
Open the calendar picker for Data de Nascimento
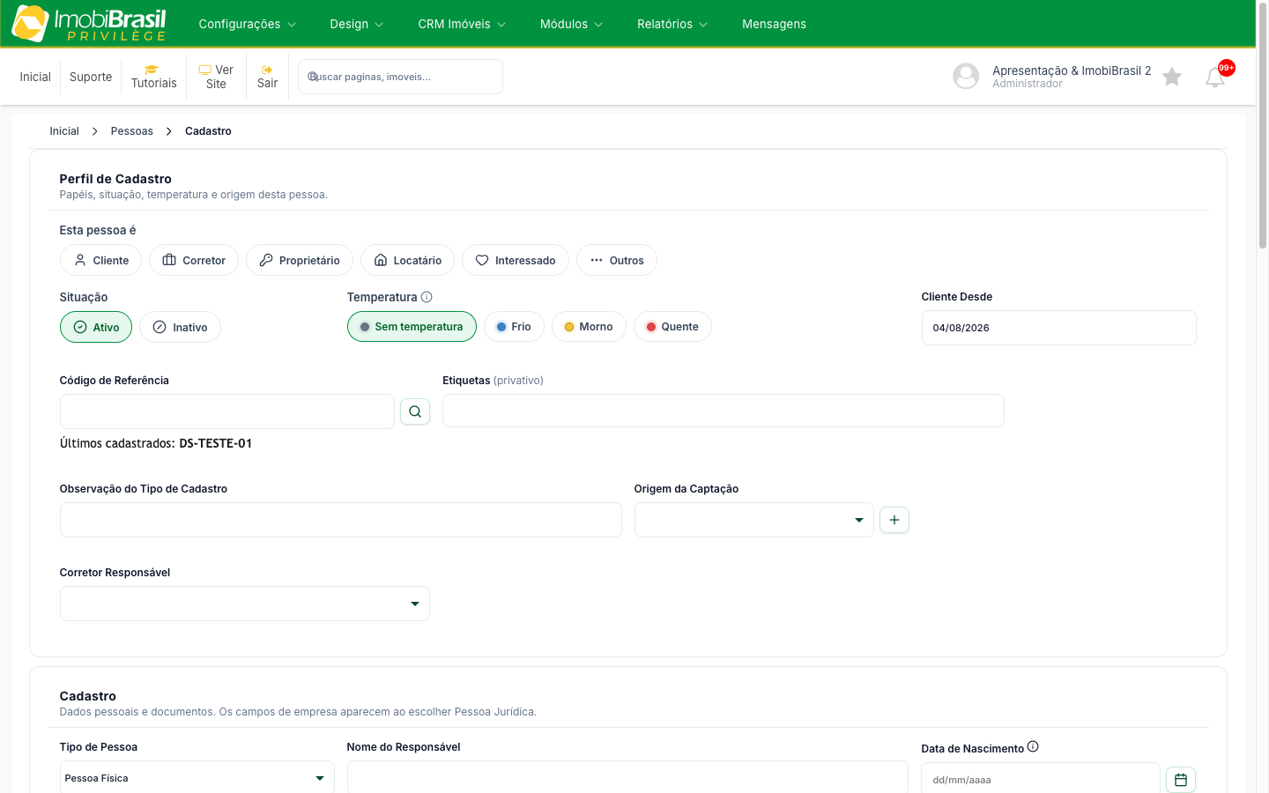1181,780
